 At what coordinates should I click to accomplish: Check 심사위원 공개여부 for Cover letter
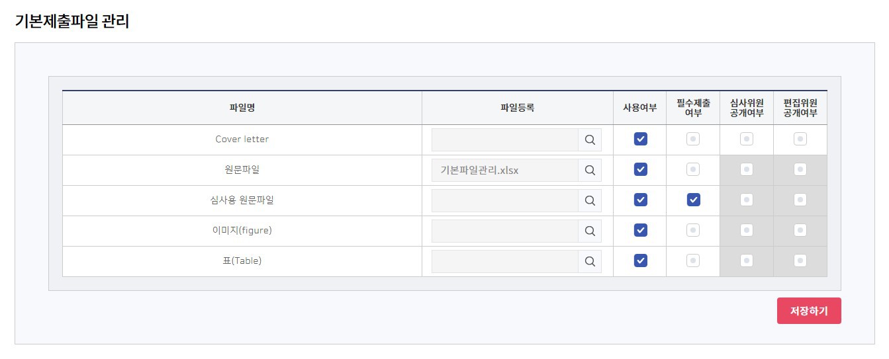click(747, 139)
